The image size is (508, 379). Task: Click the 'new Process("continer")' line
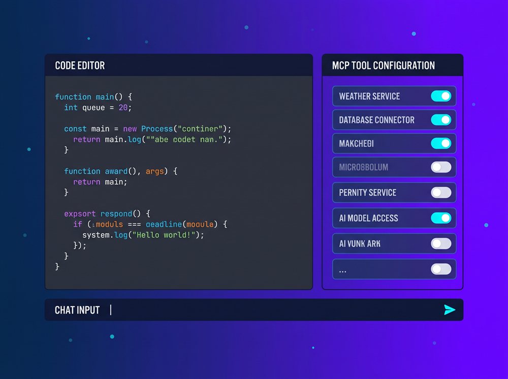[147, 129]
